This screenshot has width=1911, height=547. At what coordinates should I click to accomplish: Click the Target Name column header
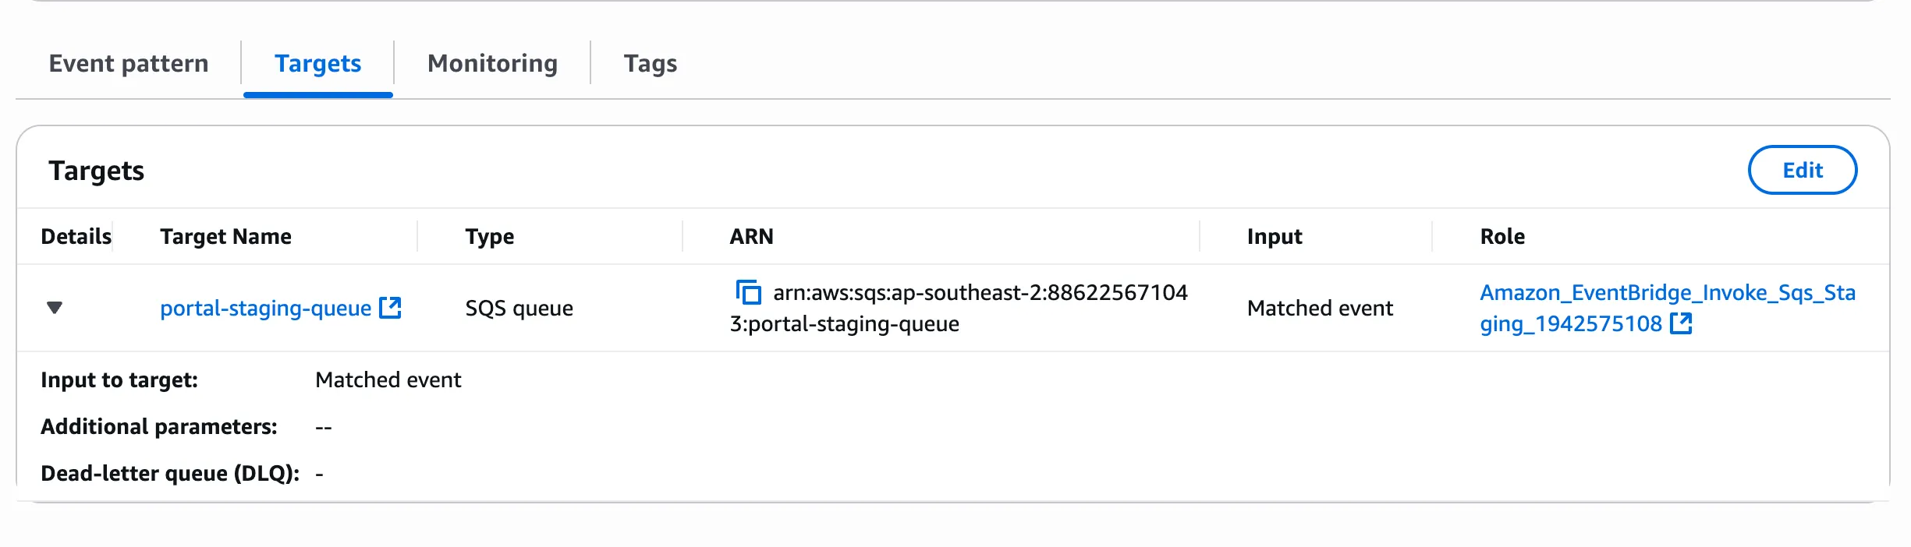(225, 236)
